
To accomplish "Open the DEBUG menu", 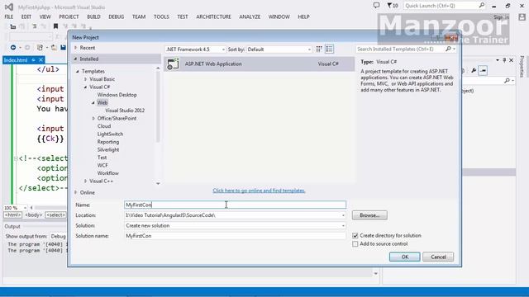I will [116, 16].
